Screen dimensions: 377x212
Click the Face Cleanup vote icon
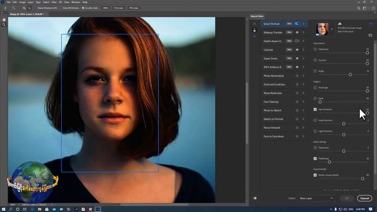tap(297, 102)
